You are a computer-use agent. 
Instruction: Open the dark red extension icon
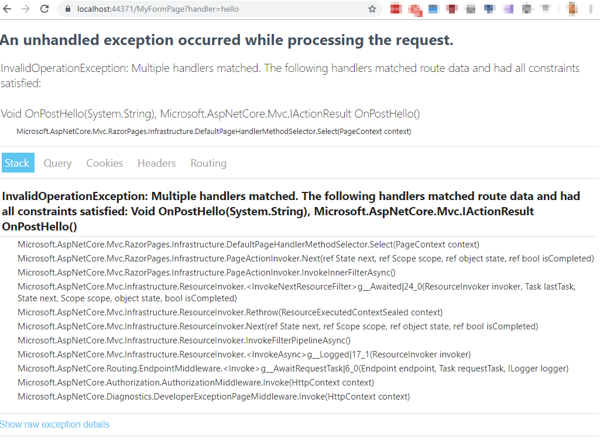pos(451,9)
